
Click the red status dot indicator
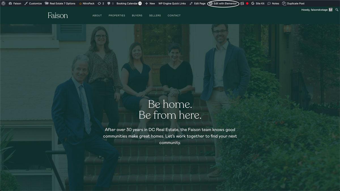[x=247, y=3]
